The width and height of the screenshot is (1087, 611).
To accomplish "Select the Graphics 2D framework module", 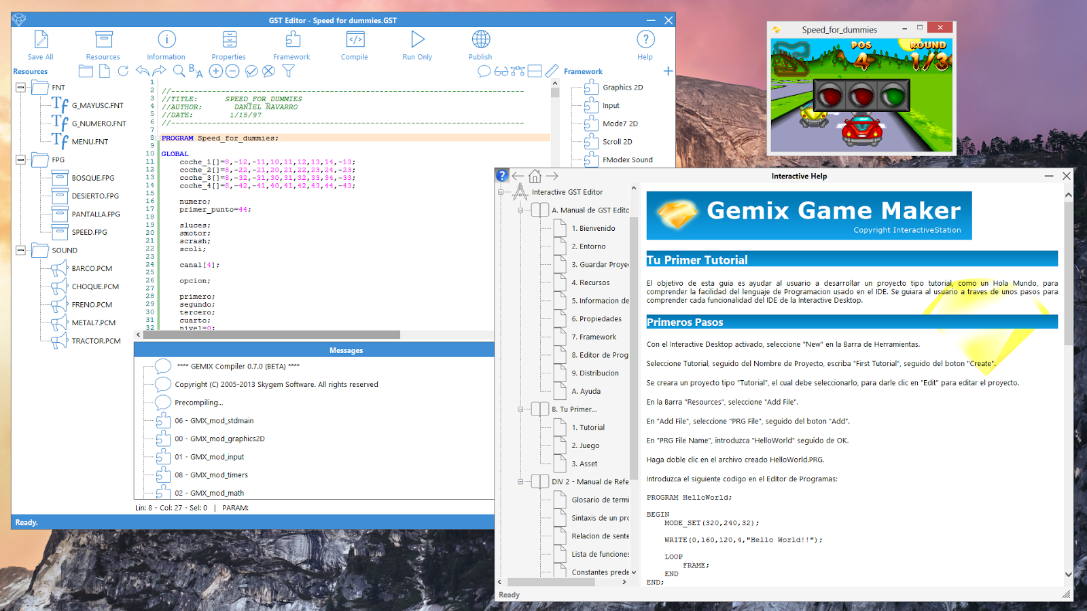I will pyautogui.click(x=623, y=88).
